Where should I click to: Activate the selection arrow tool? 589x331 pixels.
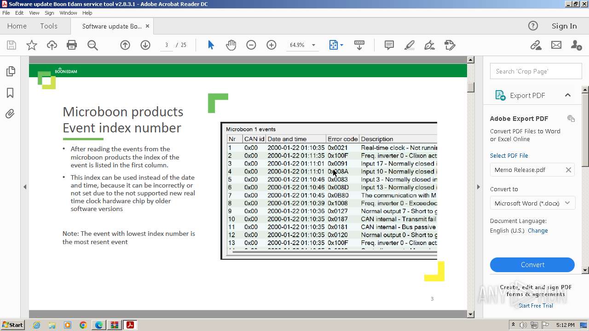click(x=211, y=45)
